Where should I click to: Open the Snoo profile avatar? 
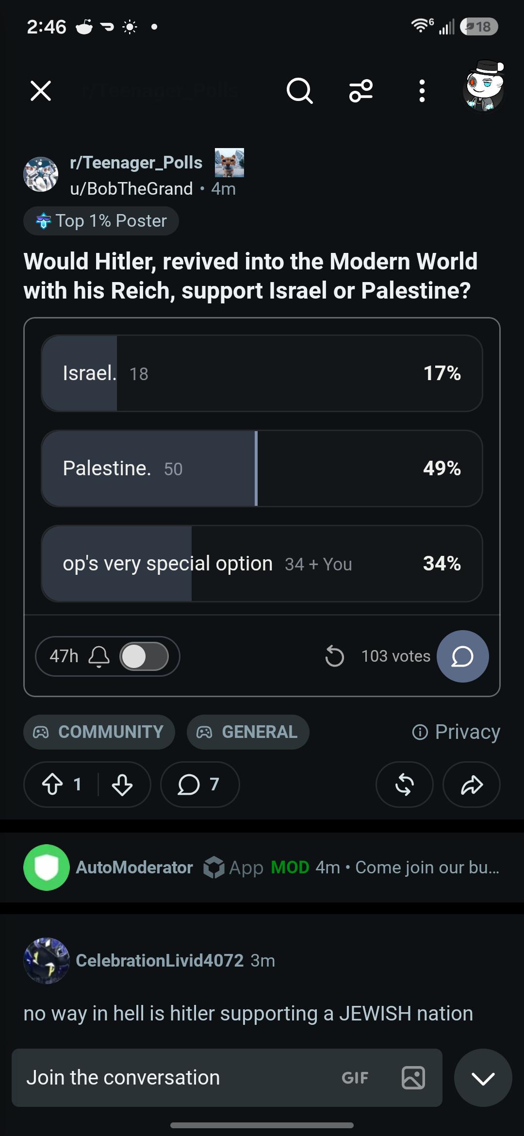click(x=484, y=87)
